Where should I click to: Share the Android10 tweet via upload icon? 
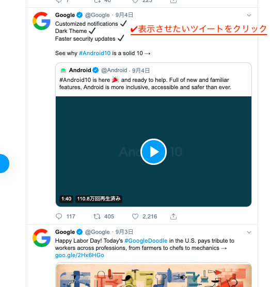pos(173,216)
